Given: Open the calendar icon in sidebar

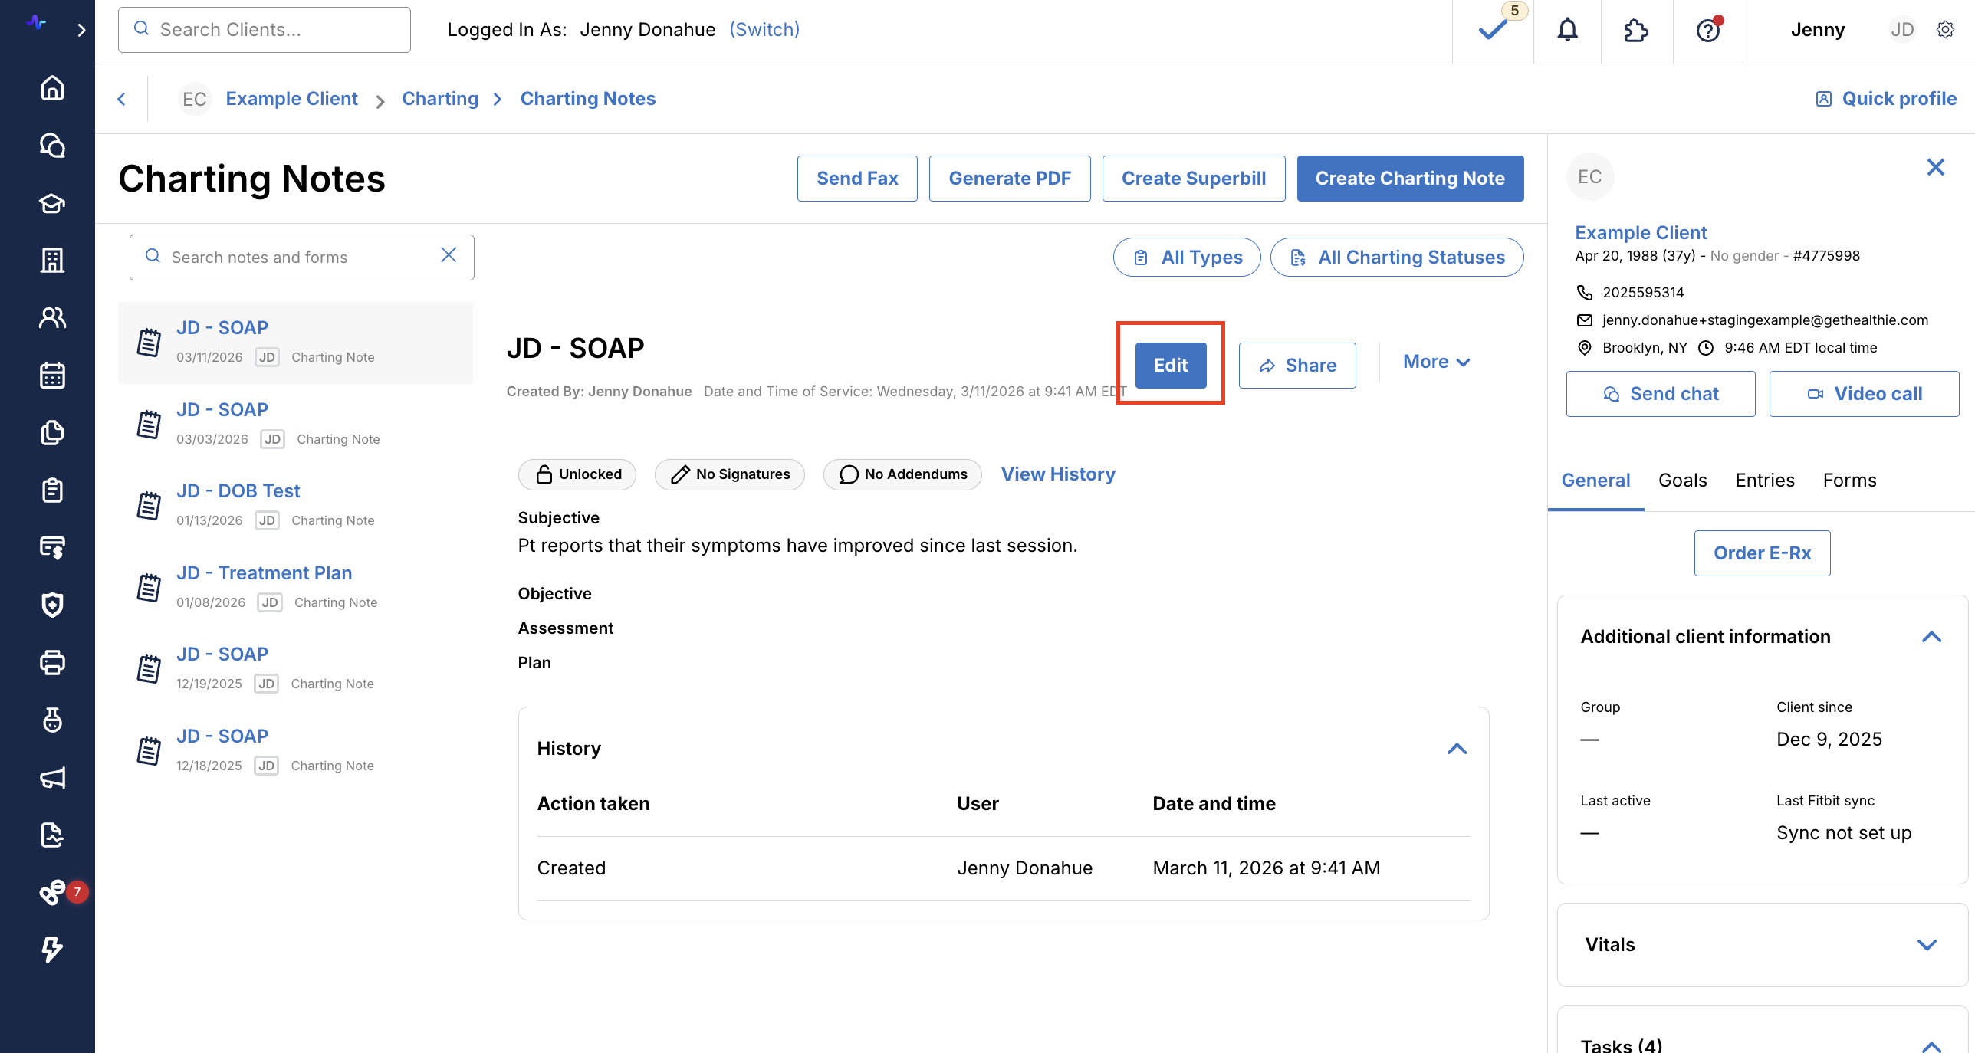Looking at the screenshot, I should pyautogui.click(x=52, y=376).
